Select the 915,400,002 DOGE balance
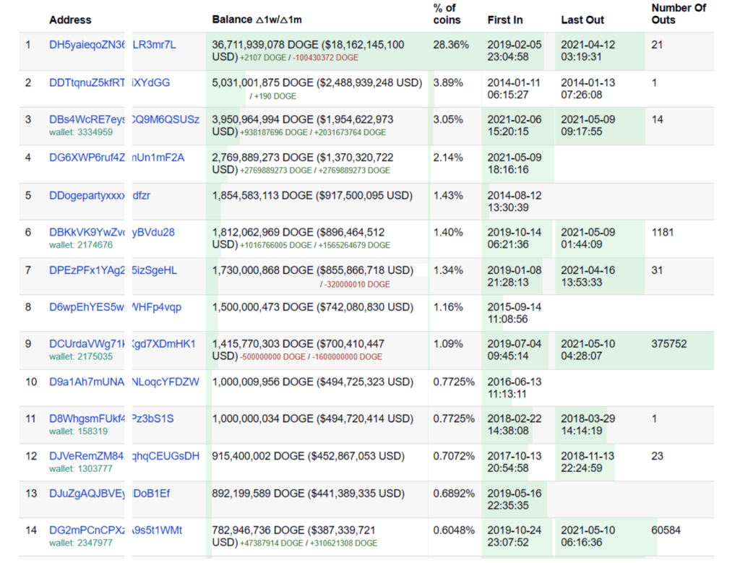 (x=258, y=456)
